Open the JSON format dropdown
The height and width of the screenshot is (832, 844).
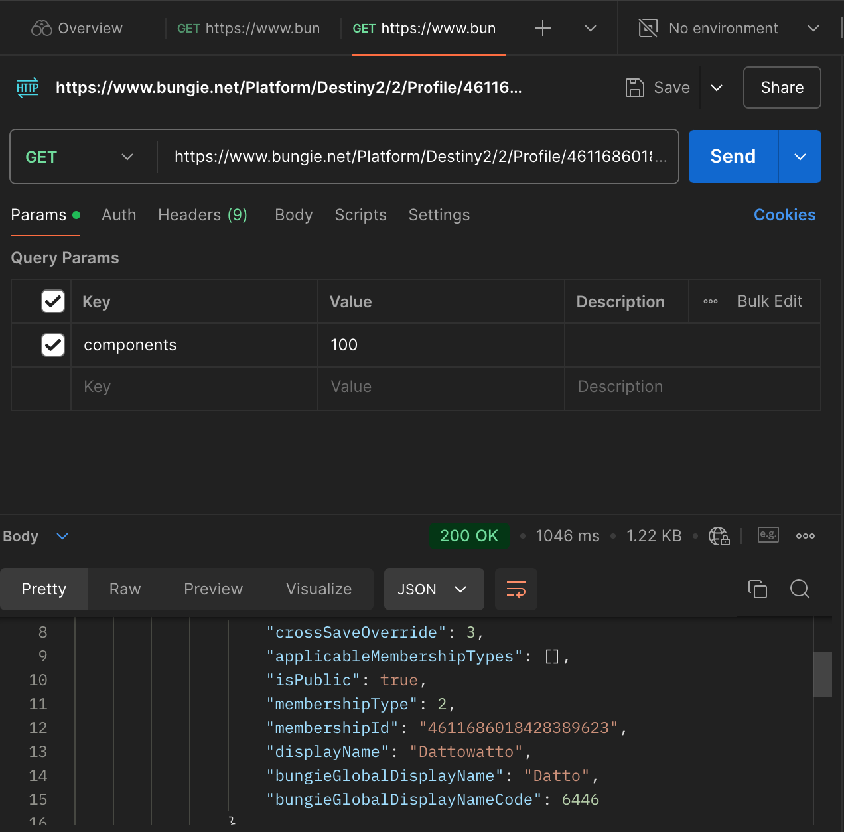(x=434, y=589)
